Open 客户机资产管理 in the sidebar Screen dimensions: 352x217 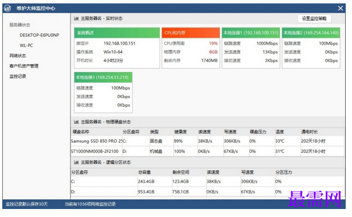pos(24,66)
